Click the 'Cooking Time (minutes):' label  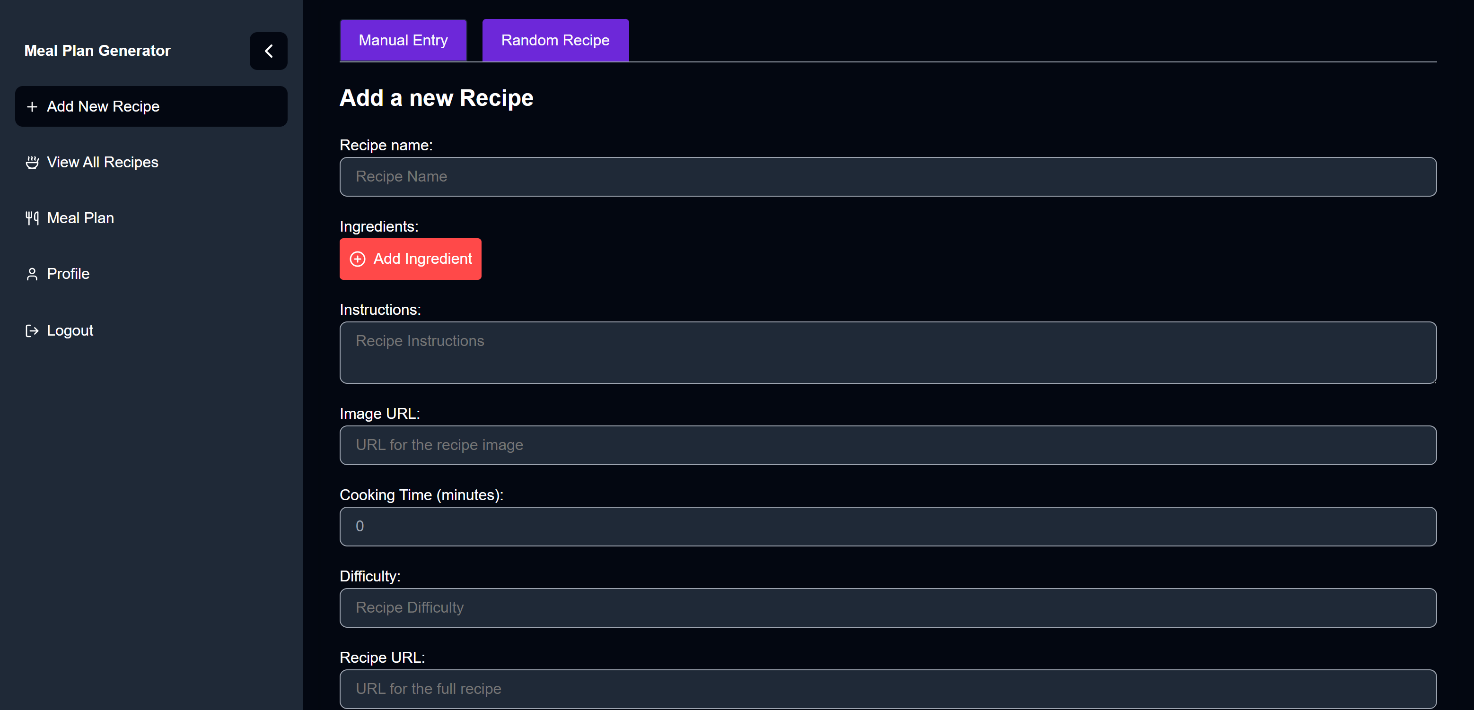(421, 495)
